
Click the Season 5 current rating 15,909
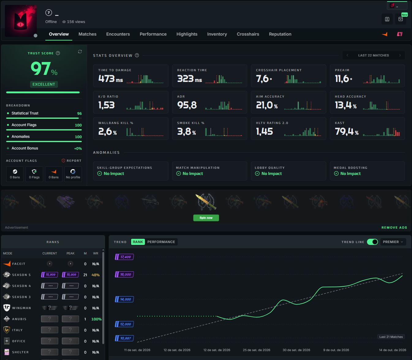click(49, 275)
